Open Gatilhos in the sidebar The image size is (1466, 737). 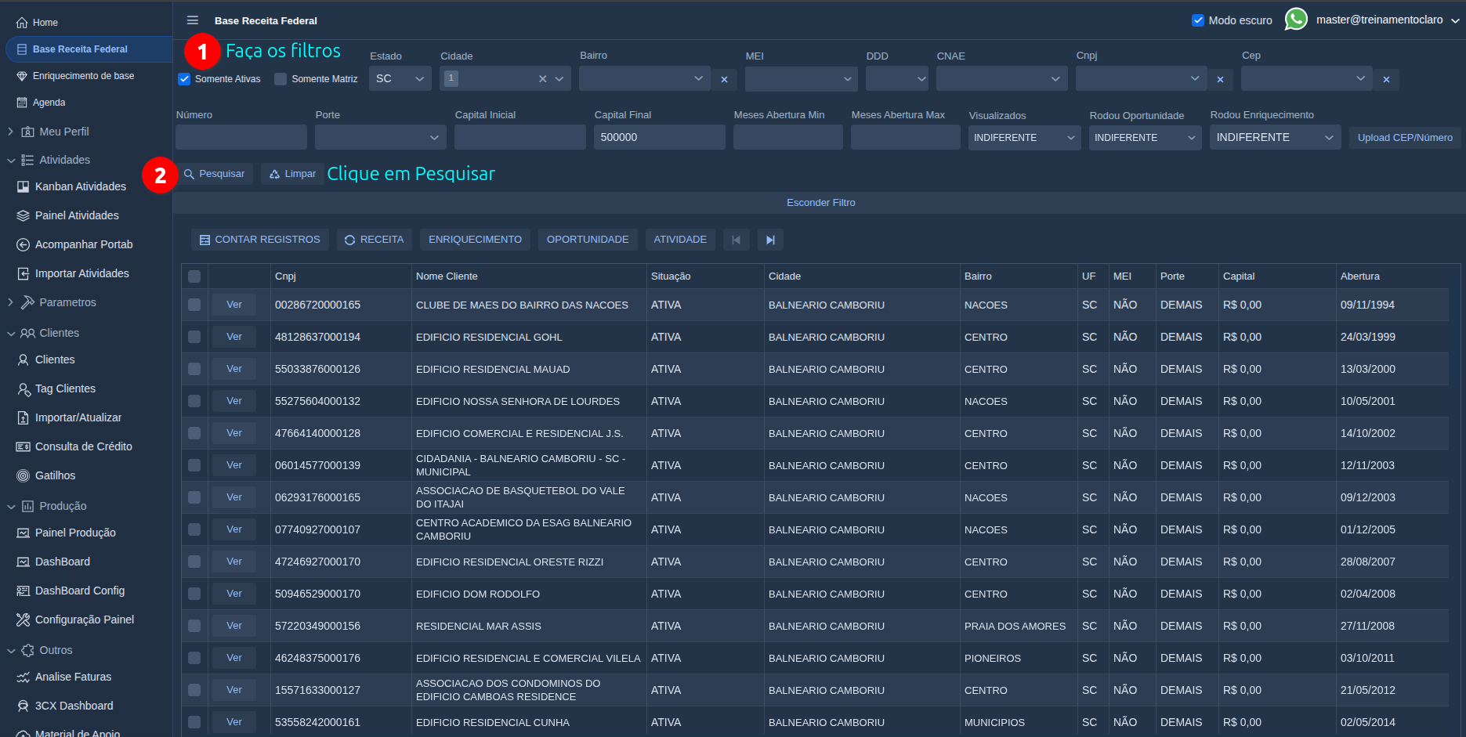pos(56,475)
